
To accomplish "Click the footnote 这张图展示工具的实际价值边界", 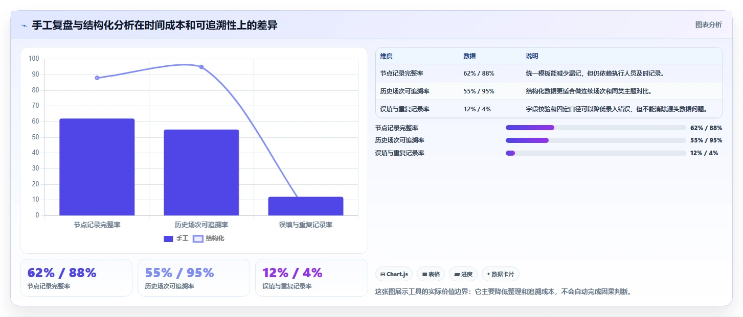I will (x=503, y=292).
